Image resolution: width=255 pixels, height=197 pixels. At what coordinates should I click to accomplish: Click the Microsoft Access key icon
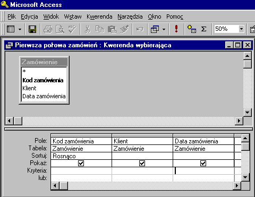[x=4, y=4]
